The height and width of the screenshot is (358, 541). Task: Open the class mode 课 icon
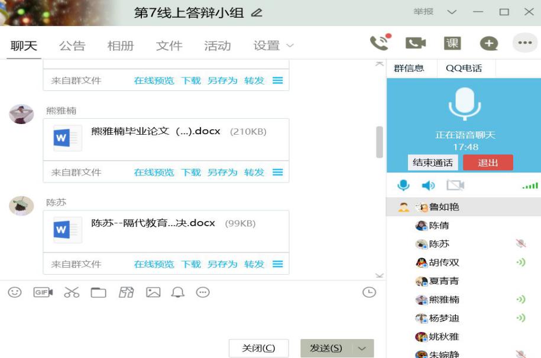[452, 43]
